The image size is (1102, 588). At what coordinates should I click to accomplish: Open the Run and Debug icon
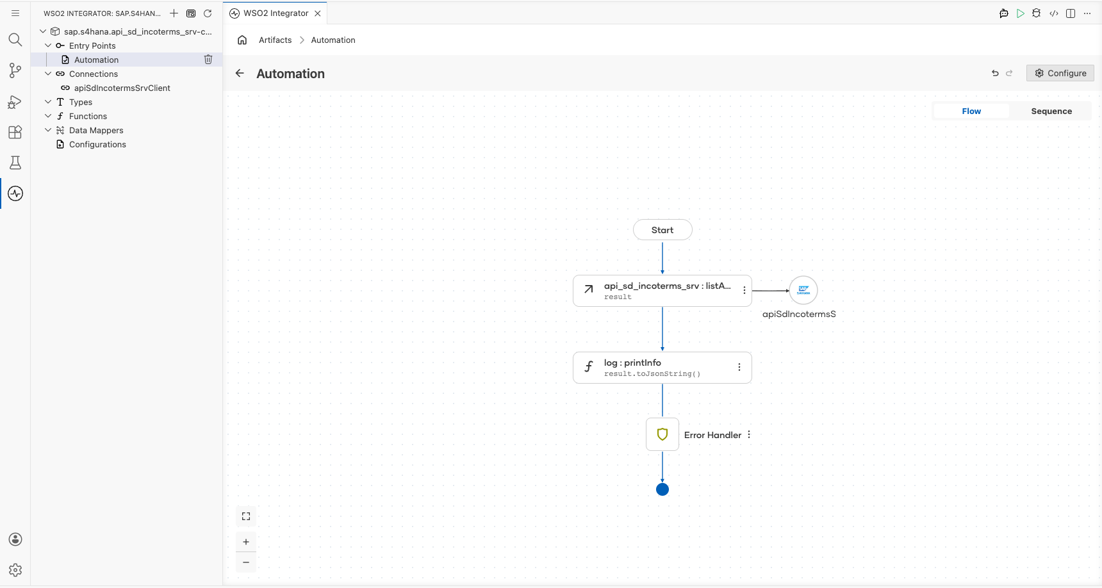tap(15, 102)
